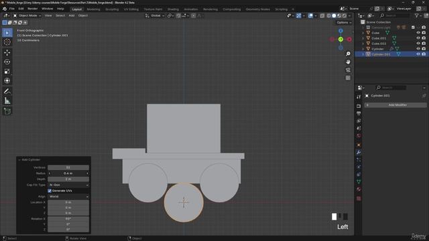Enable rendered viewport shading
This screenshot has width=429, height=241.
click(345, 15)
